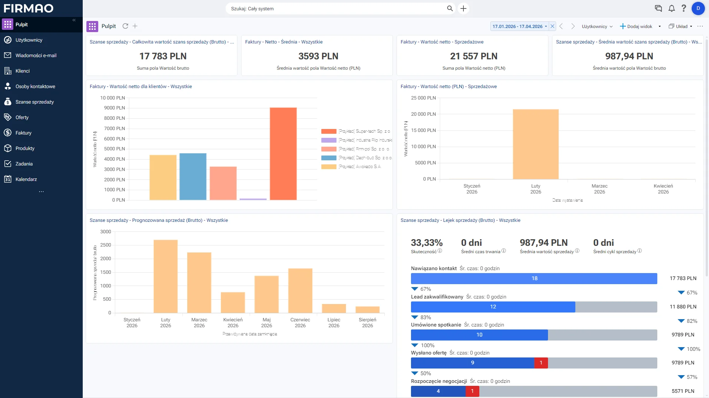
Task: Open the Układ layout dropdown
Action: (x=681, y=26)
